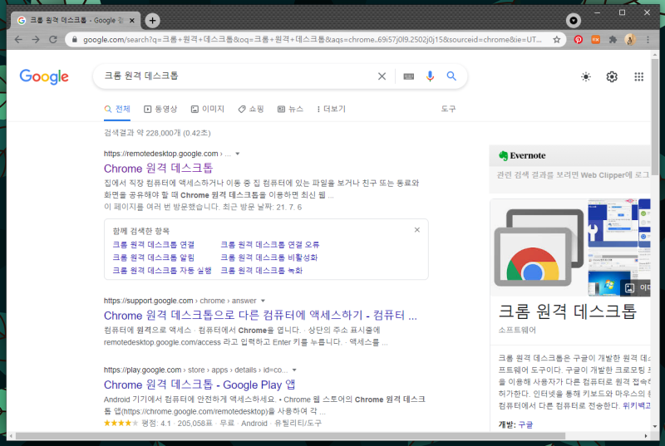Open the 위키백과 source link
This screenshot has height=446, width=665.
637,406
